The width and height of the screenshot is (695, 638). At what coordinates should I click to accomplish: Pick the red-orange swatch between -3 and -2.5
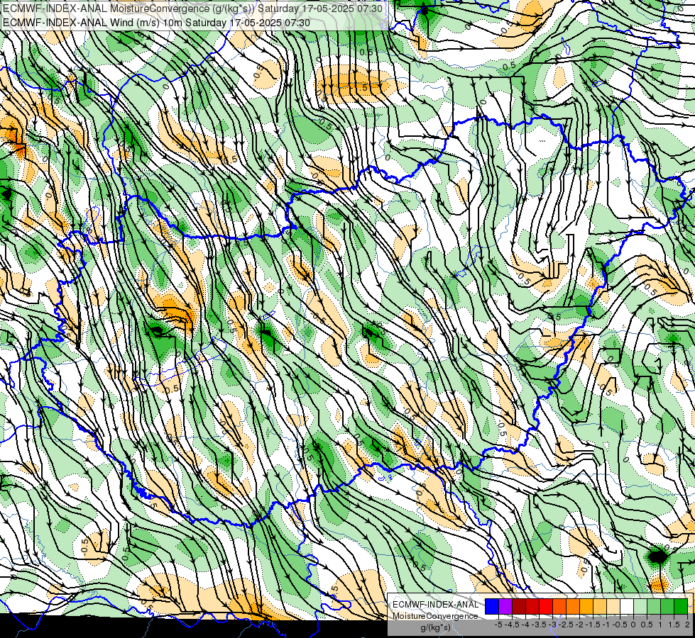[x=559, y=606]
